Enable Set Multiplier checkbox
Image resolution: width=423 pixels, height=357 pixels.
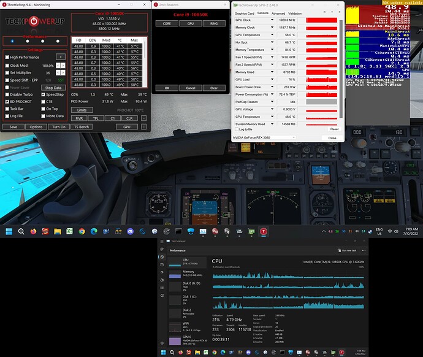click(7, 73)
